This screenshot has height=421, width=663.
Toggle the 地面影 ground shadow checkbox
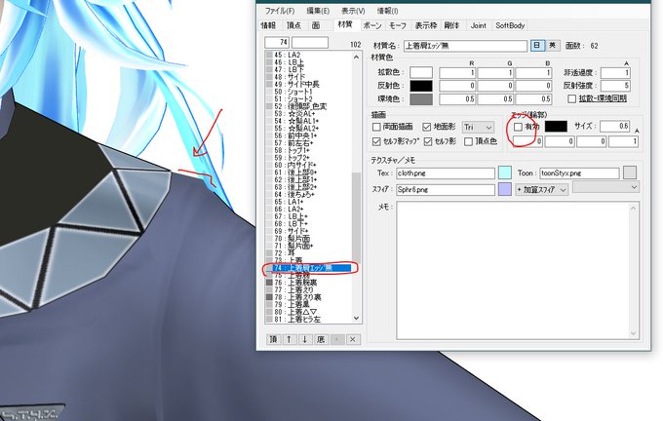[x=427, y=127]
